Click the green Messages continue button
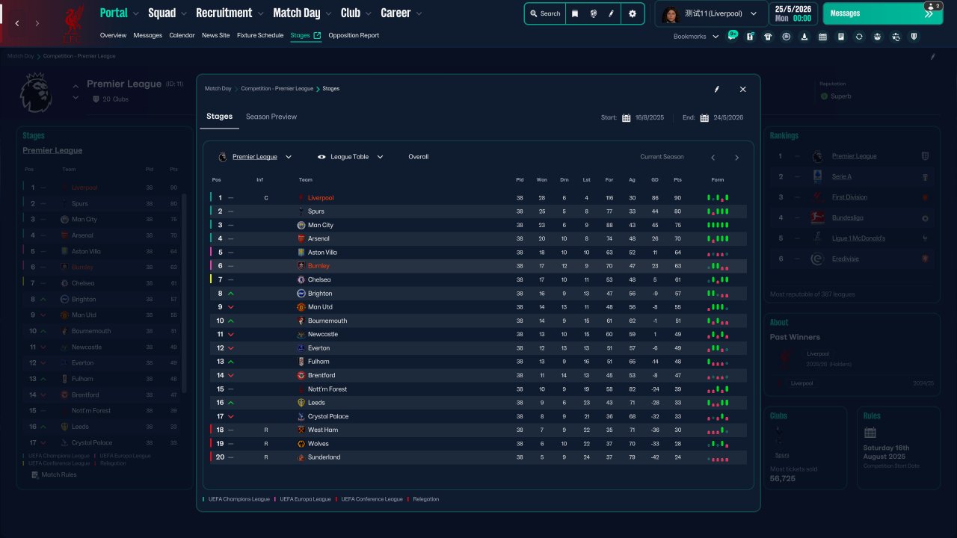This screenshot has height=538, width=957. 882,13
